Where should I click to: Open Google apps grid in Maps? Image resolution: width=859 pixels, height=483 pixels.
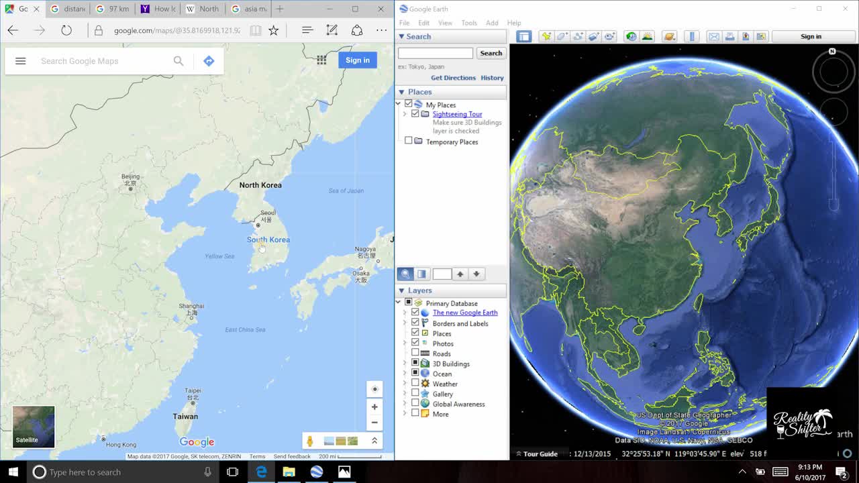[x=321, y=60]
